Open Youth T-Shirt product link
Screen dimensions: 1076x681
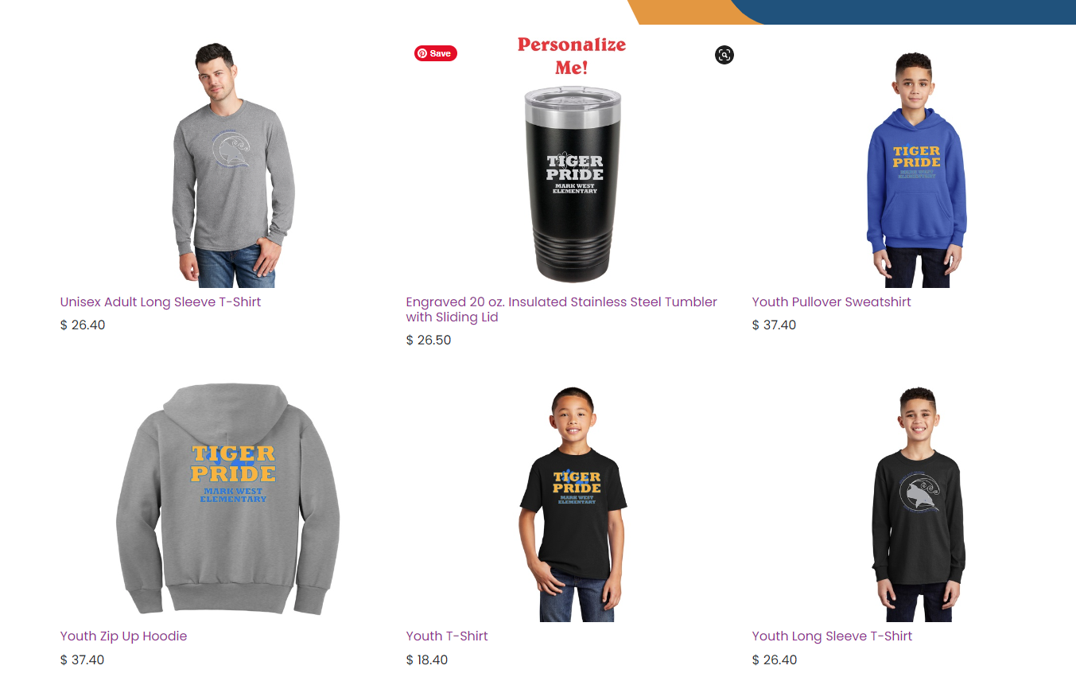447,636
